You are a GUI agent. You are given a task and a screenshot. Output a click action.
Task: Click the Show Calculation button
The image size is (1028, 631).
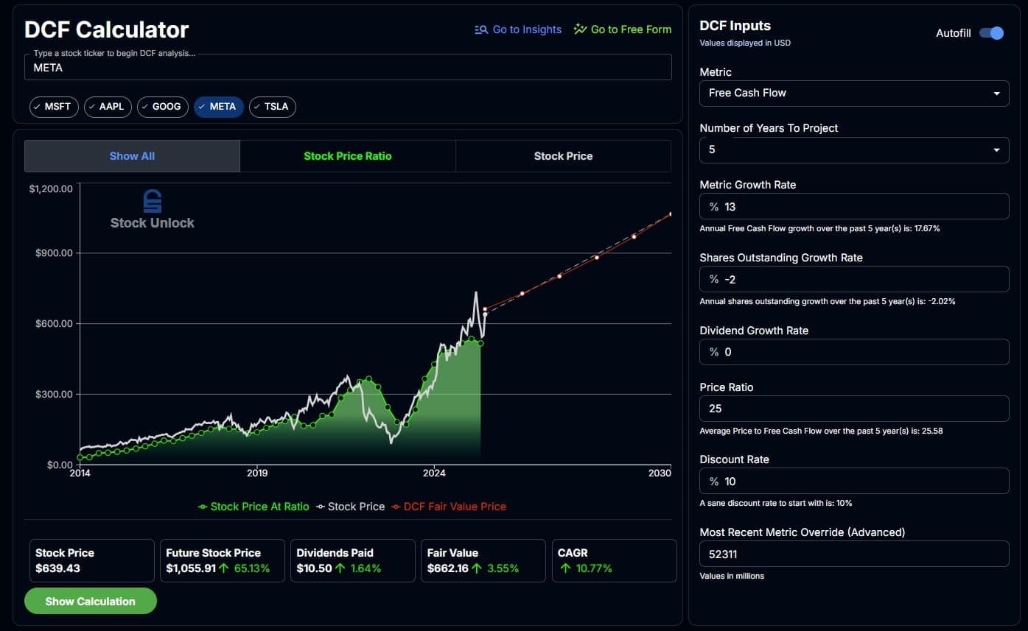[x=91, y=601]
